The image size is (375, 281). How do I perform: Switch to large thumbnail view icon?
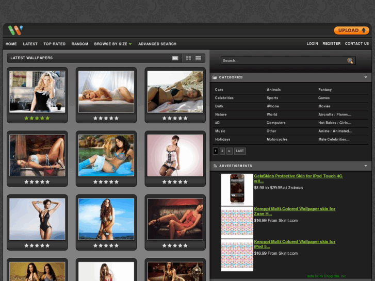coord(175,58)
